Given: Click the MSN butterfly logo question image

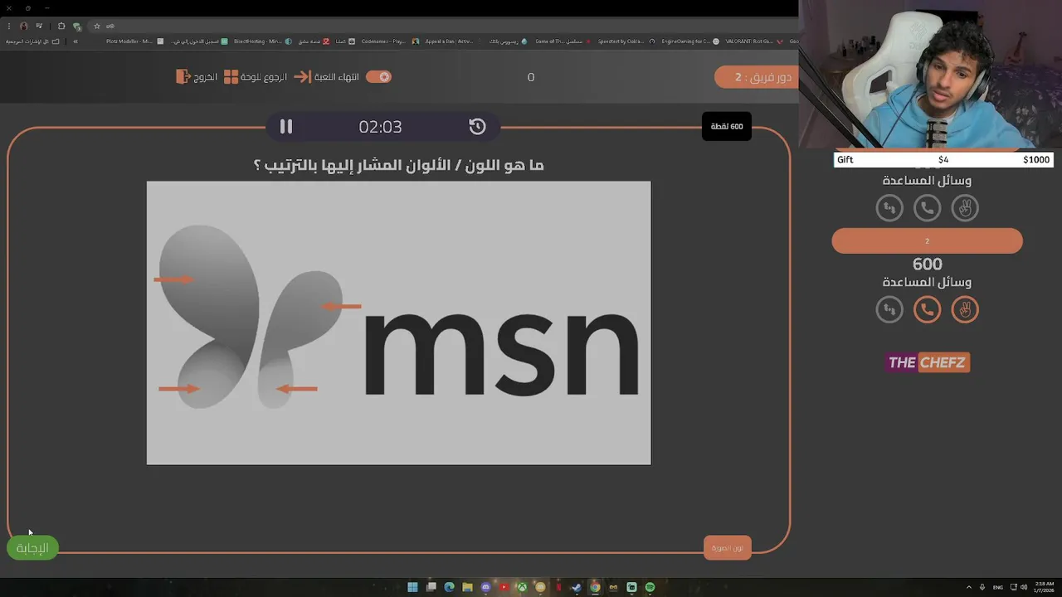Looking at the screenshot, I should (398, 323).
